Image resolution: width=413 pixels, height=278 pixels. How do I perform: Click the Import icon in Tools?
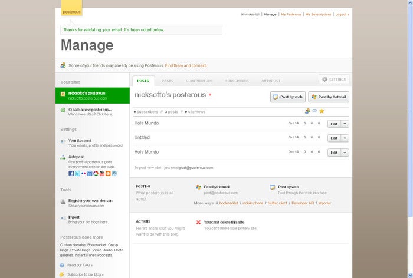coord(63,218)
